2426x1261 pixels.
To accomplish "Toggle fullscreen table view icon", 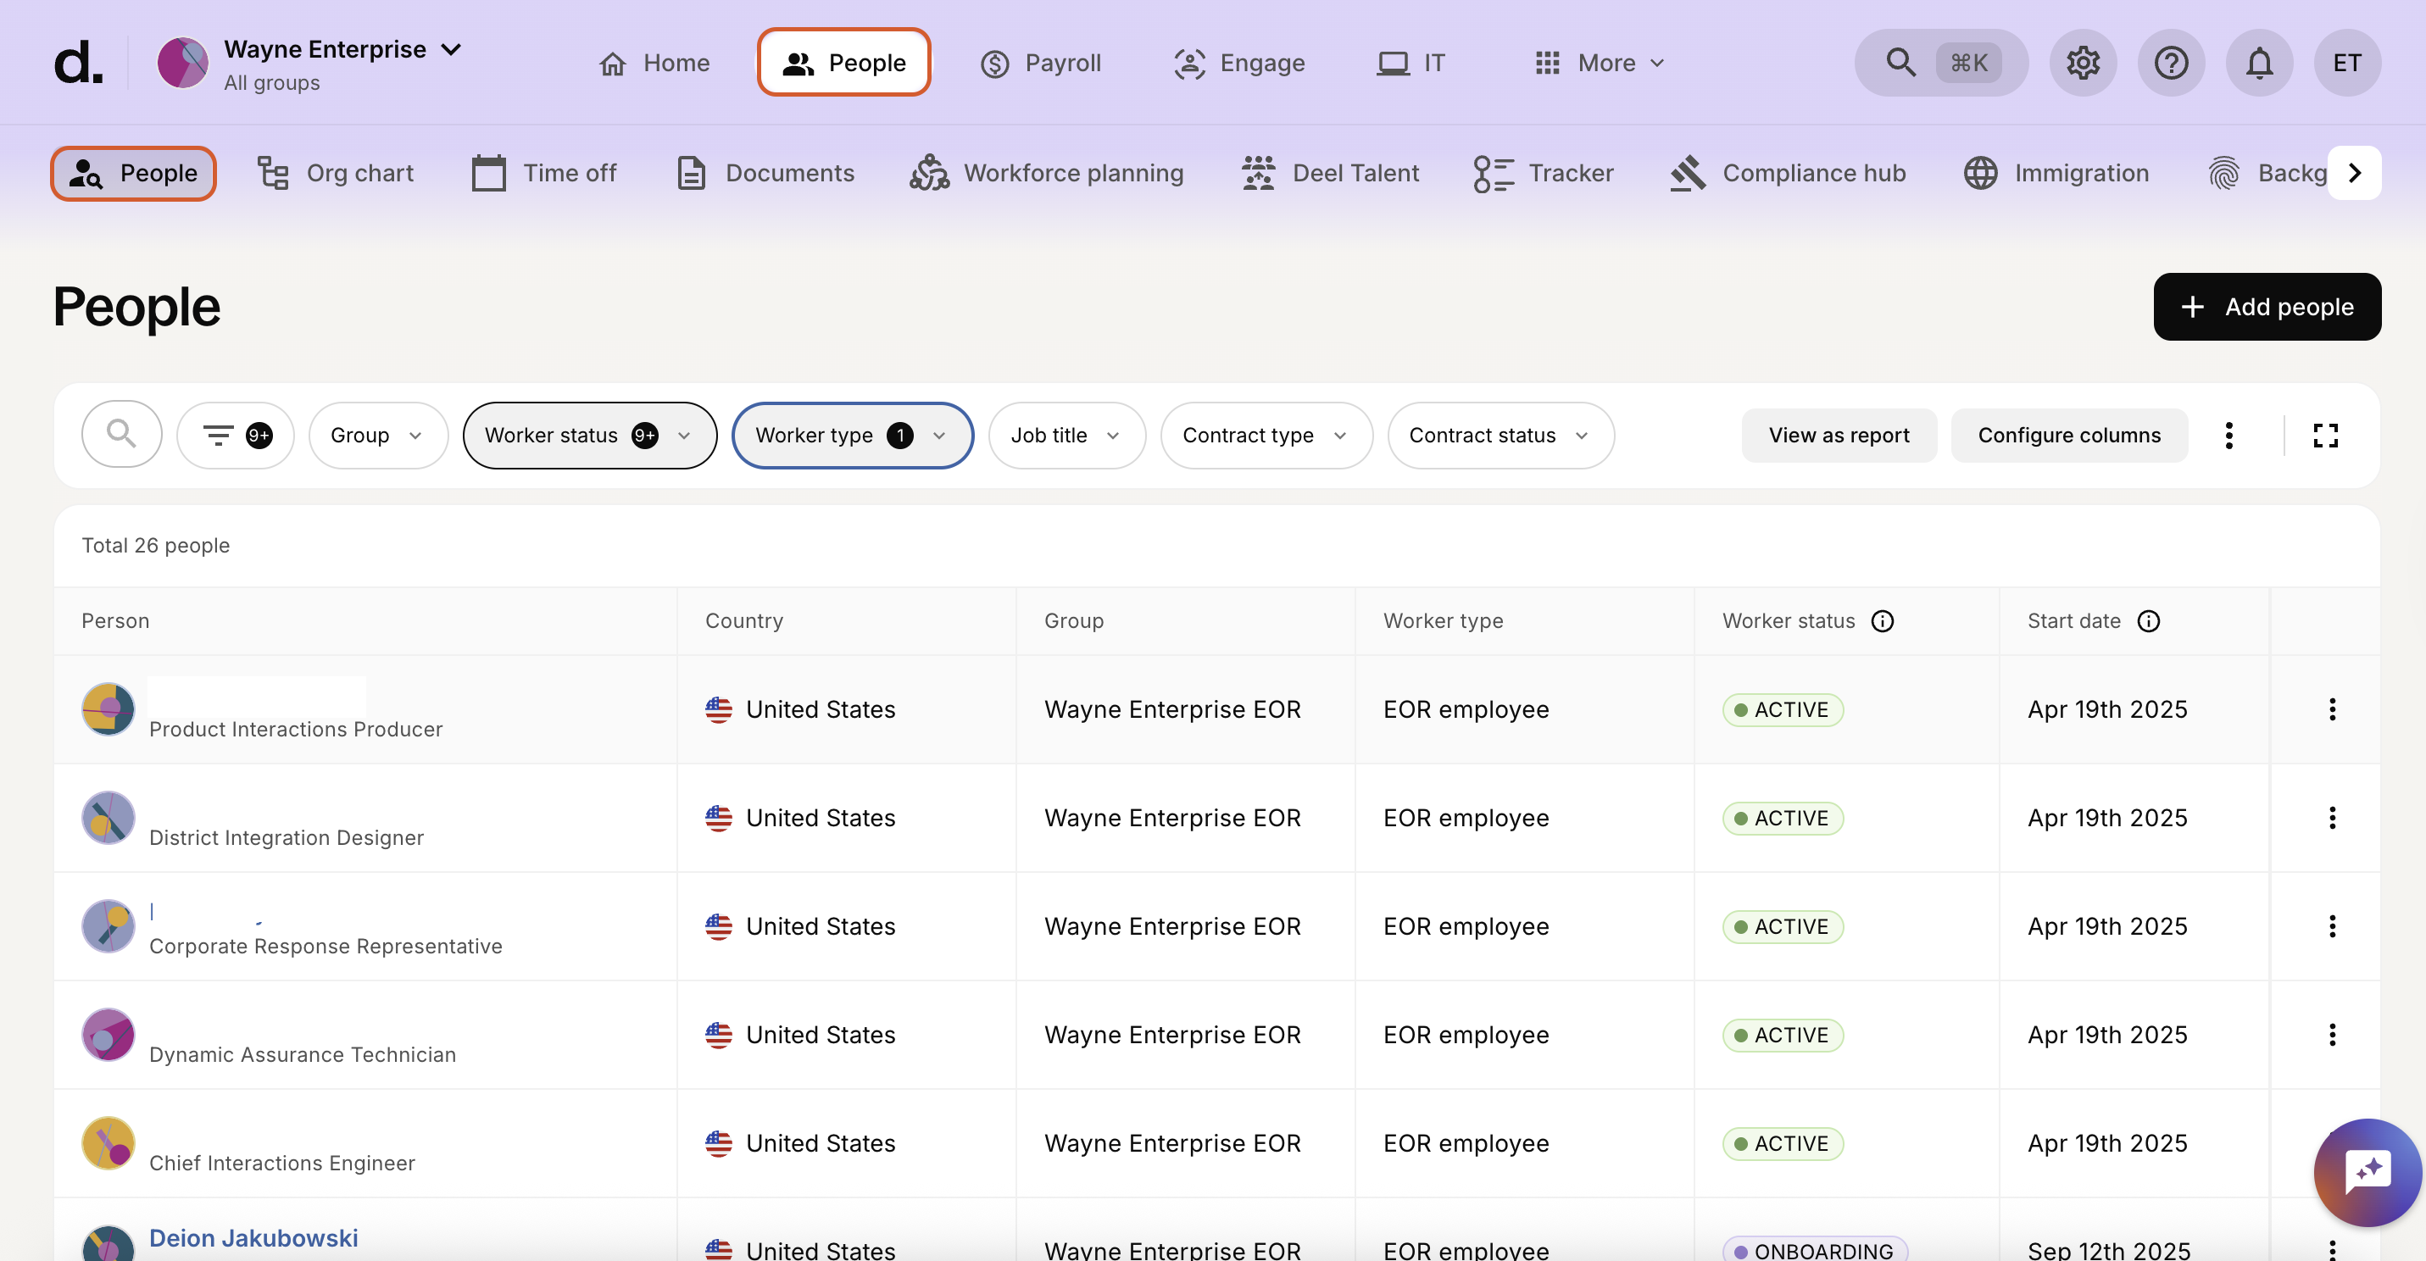I will pyautogui.click(x=2325, y=435).
